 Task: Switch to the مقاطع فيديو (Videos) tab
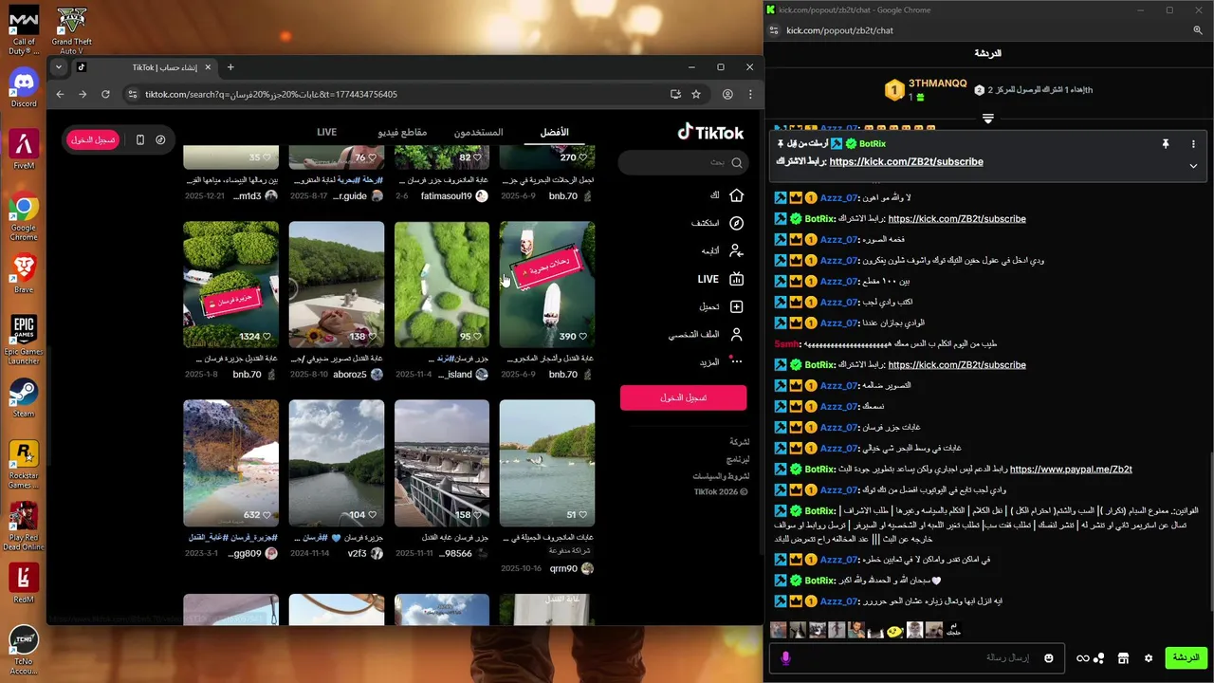[402, 132]
